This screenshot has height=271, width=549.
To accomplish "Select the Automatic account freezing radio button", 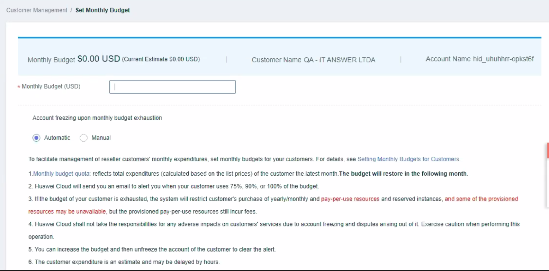I will 36,138.
